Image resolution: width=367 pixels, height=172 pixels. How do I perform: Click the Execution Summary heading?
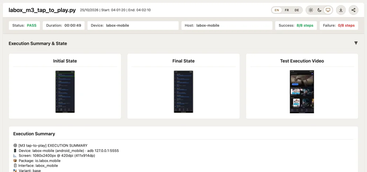click(34, 134)
